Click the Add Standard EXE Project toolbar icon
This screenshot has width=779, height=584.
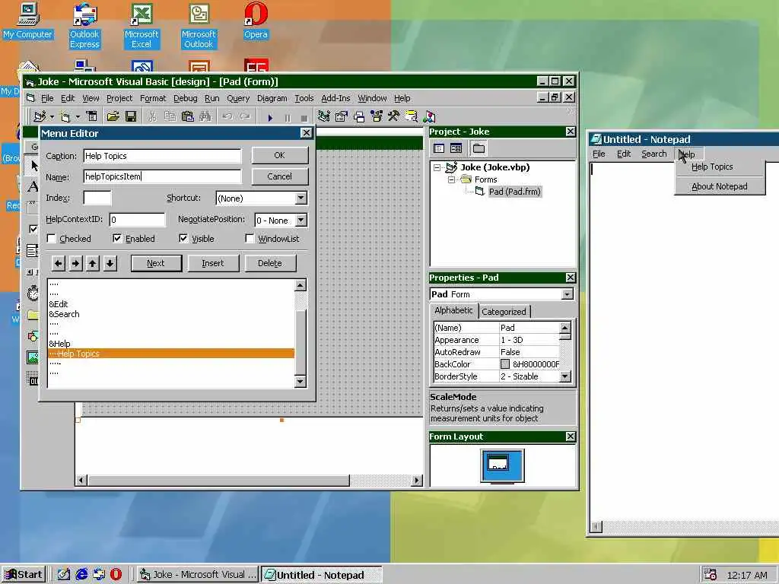point(40,116)
